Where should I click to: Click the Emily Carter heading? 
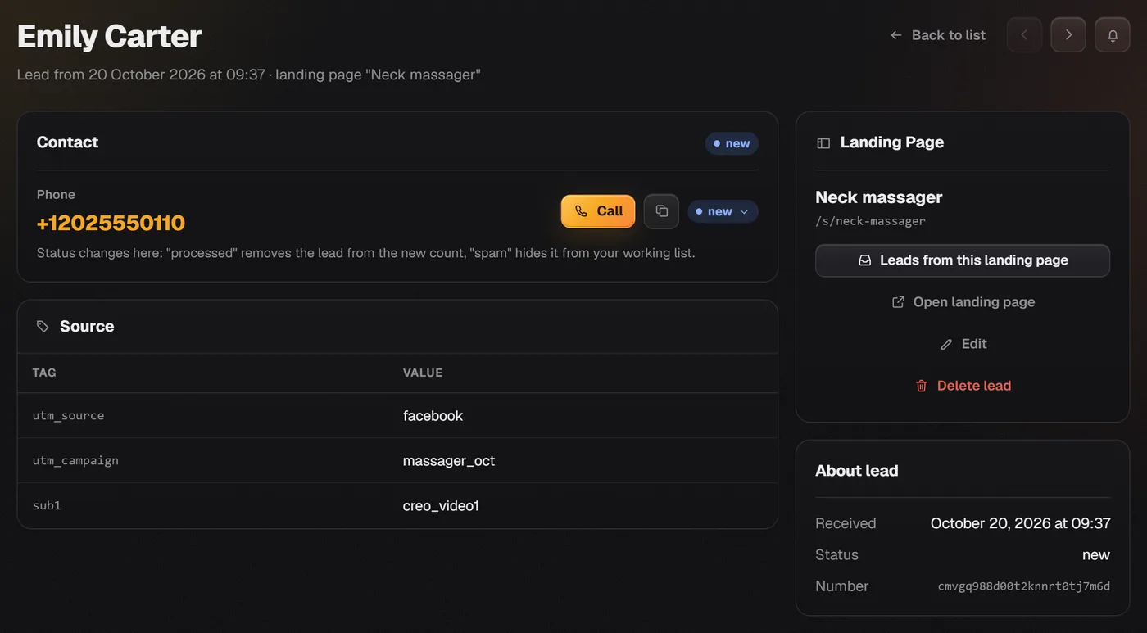click(109, 36)
